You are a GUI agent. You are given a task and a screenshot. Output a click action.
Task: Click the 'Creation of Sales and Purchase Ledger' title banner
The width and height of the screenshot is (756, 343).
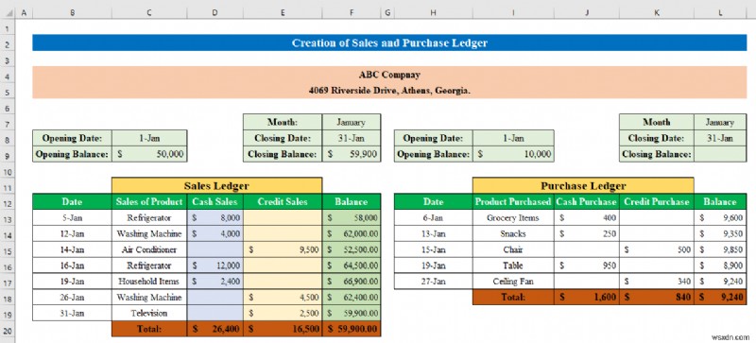pyautogui.click(x=389, y=43)
